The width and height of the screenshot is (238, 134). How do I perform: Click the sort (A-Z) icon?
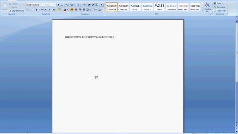97,5
